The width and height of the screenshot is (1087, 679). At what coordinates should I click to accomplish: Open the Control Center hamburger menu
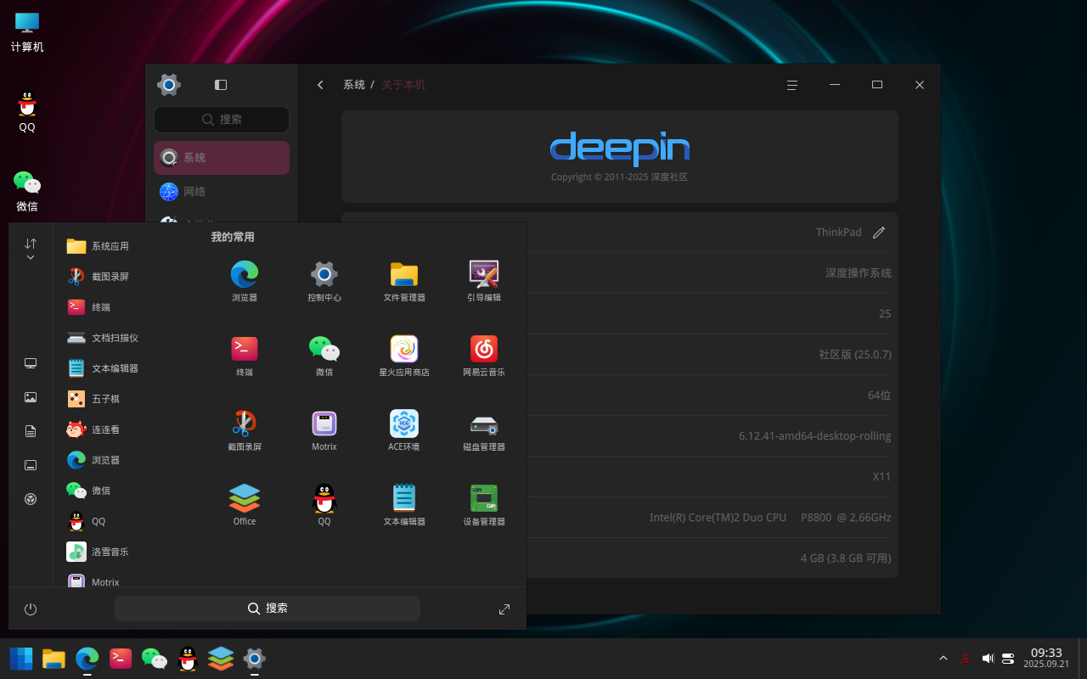pos(792,85)
